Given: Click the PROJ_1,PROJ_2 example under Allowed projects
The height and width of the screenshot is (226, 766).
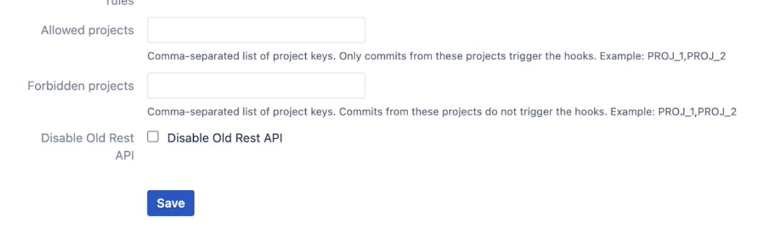Looking at the screenshot, I should point(686,57).
